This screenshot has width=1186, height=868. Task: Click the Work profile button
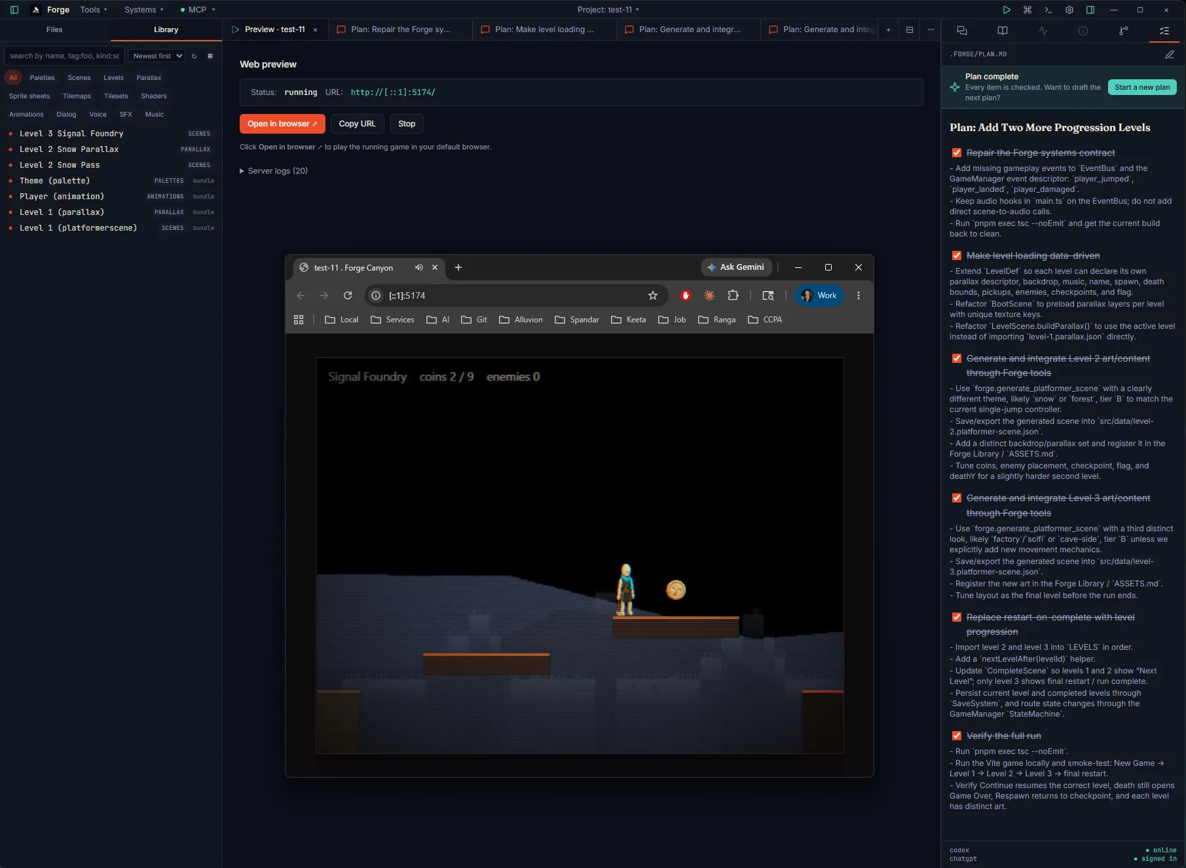[819, 295]
